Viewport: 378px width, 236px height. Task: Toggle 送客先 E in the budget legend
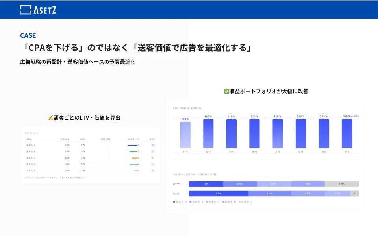pos(246,201)
